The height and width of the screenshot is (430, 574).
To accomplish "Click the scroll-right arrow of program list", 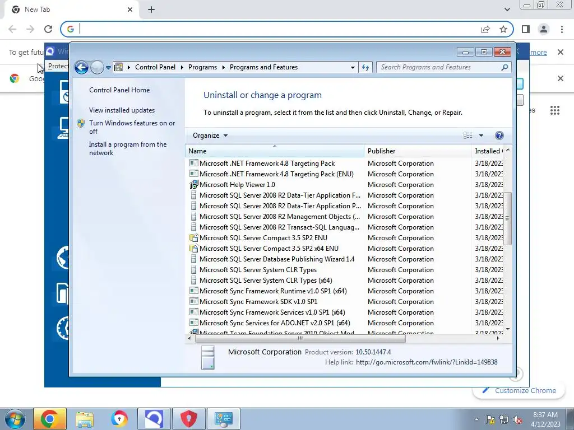I will (x=498, y=339).
